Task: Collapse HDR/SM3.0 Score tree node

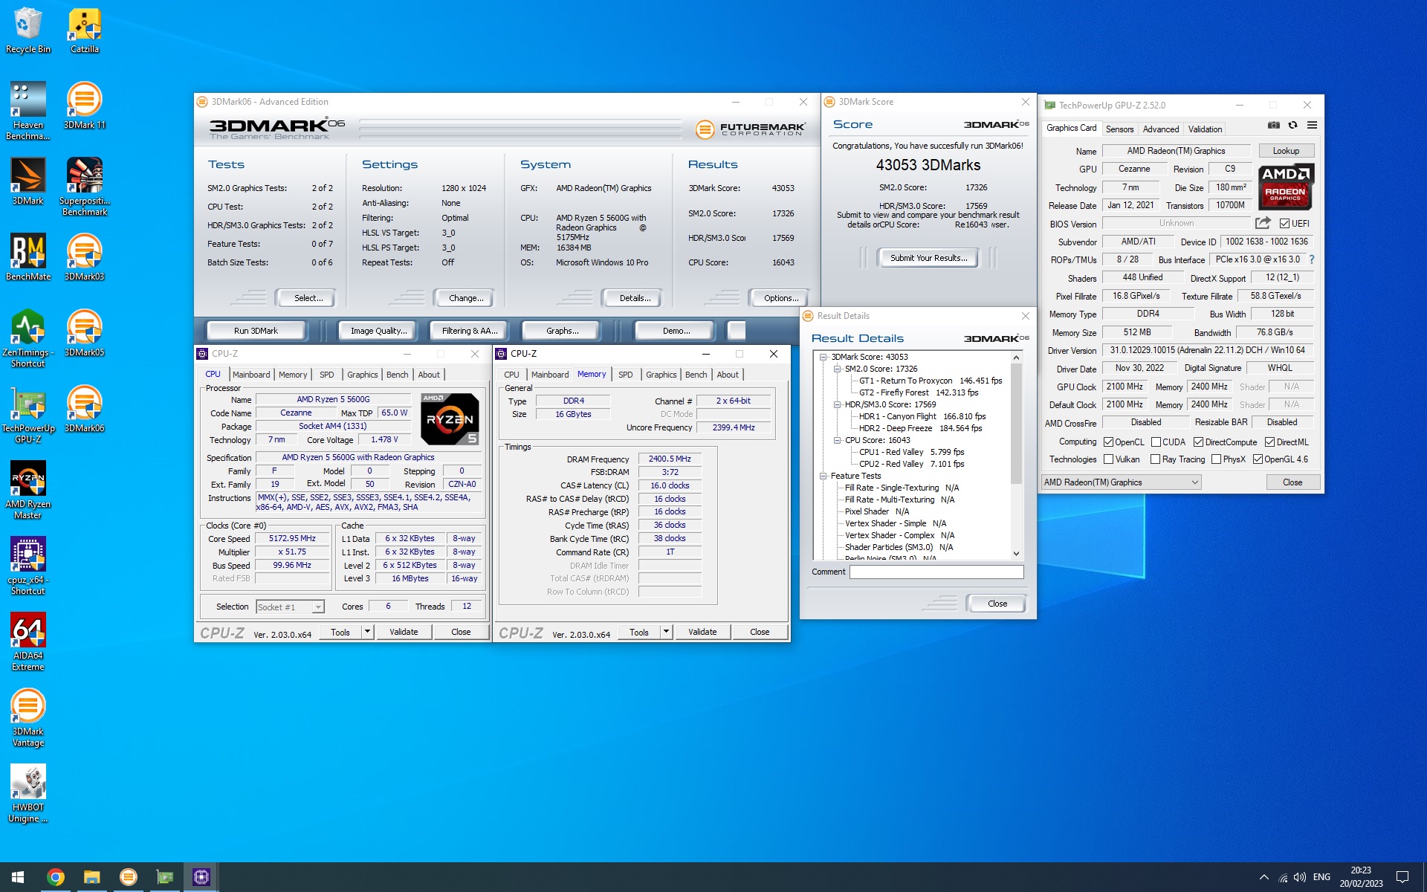Action: click(x=837, y=404)
